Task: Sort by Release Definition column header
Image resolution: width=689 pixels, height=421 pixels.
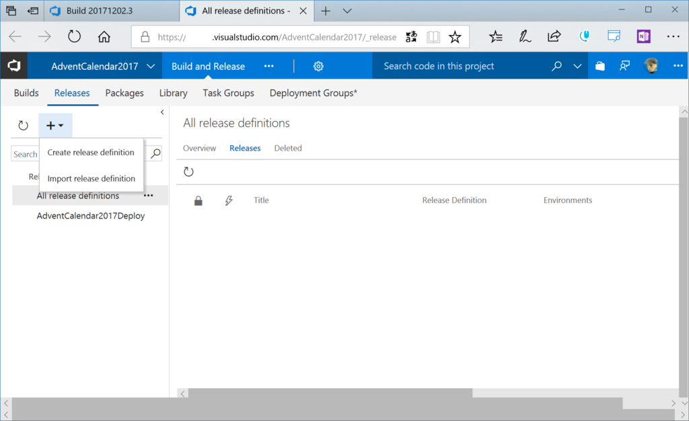Action: coord(454,200)
